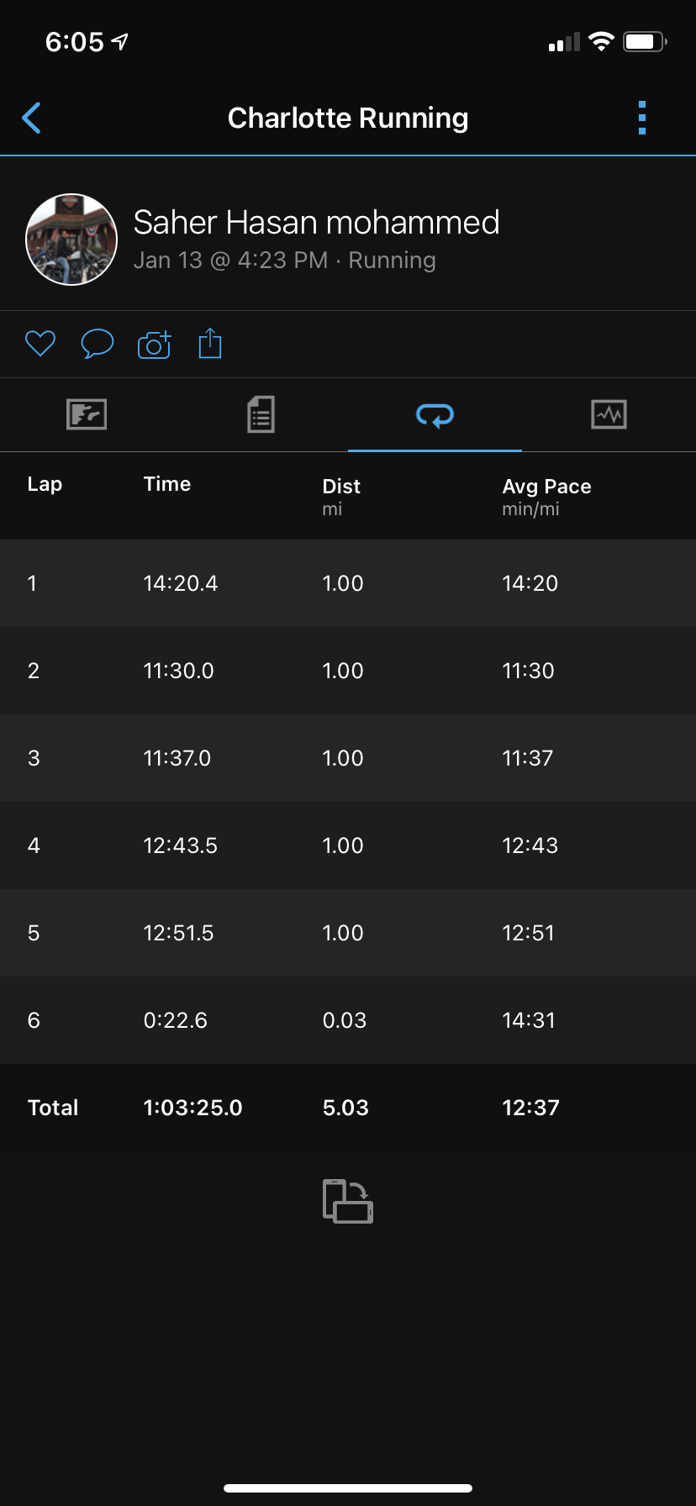Select lap 6 with distance 0.03
This screenshot has height=1506, width=696.
click(348, 1020)
